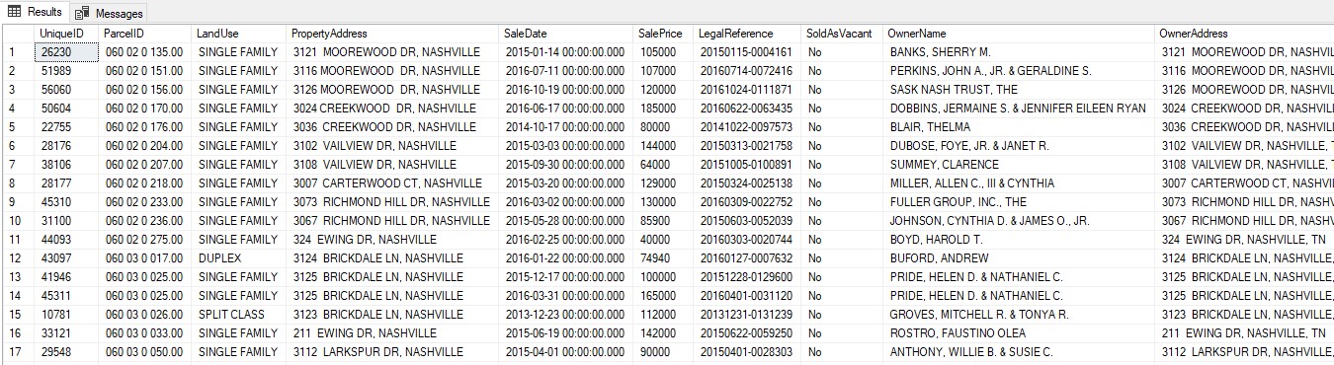Click the OwnerName column header
The width and height of the screenshot is (1334, 365).
[1019, 34]
